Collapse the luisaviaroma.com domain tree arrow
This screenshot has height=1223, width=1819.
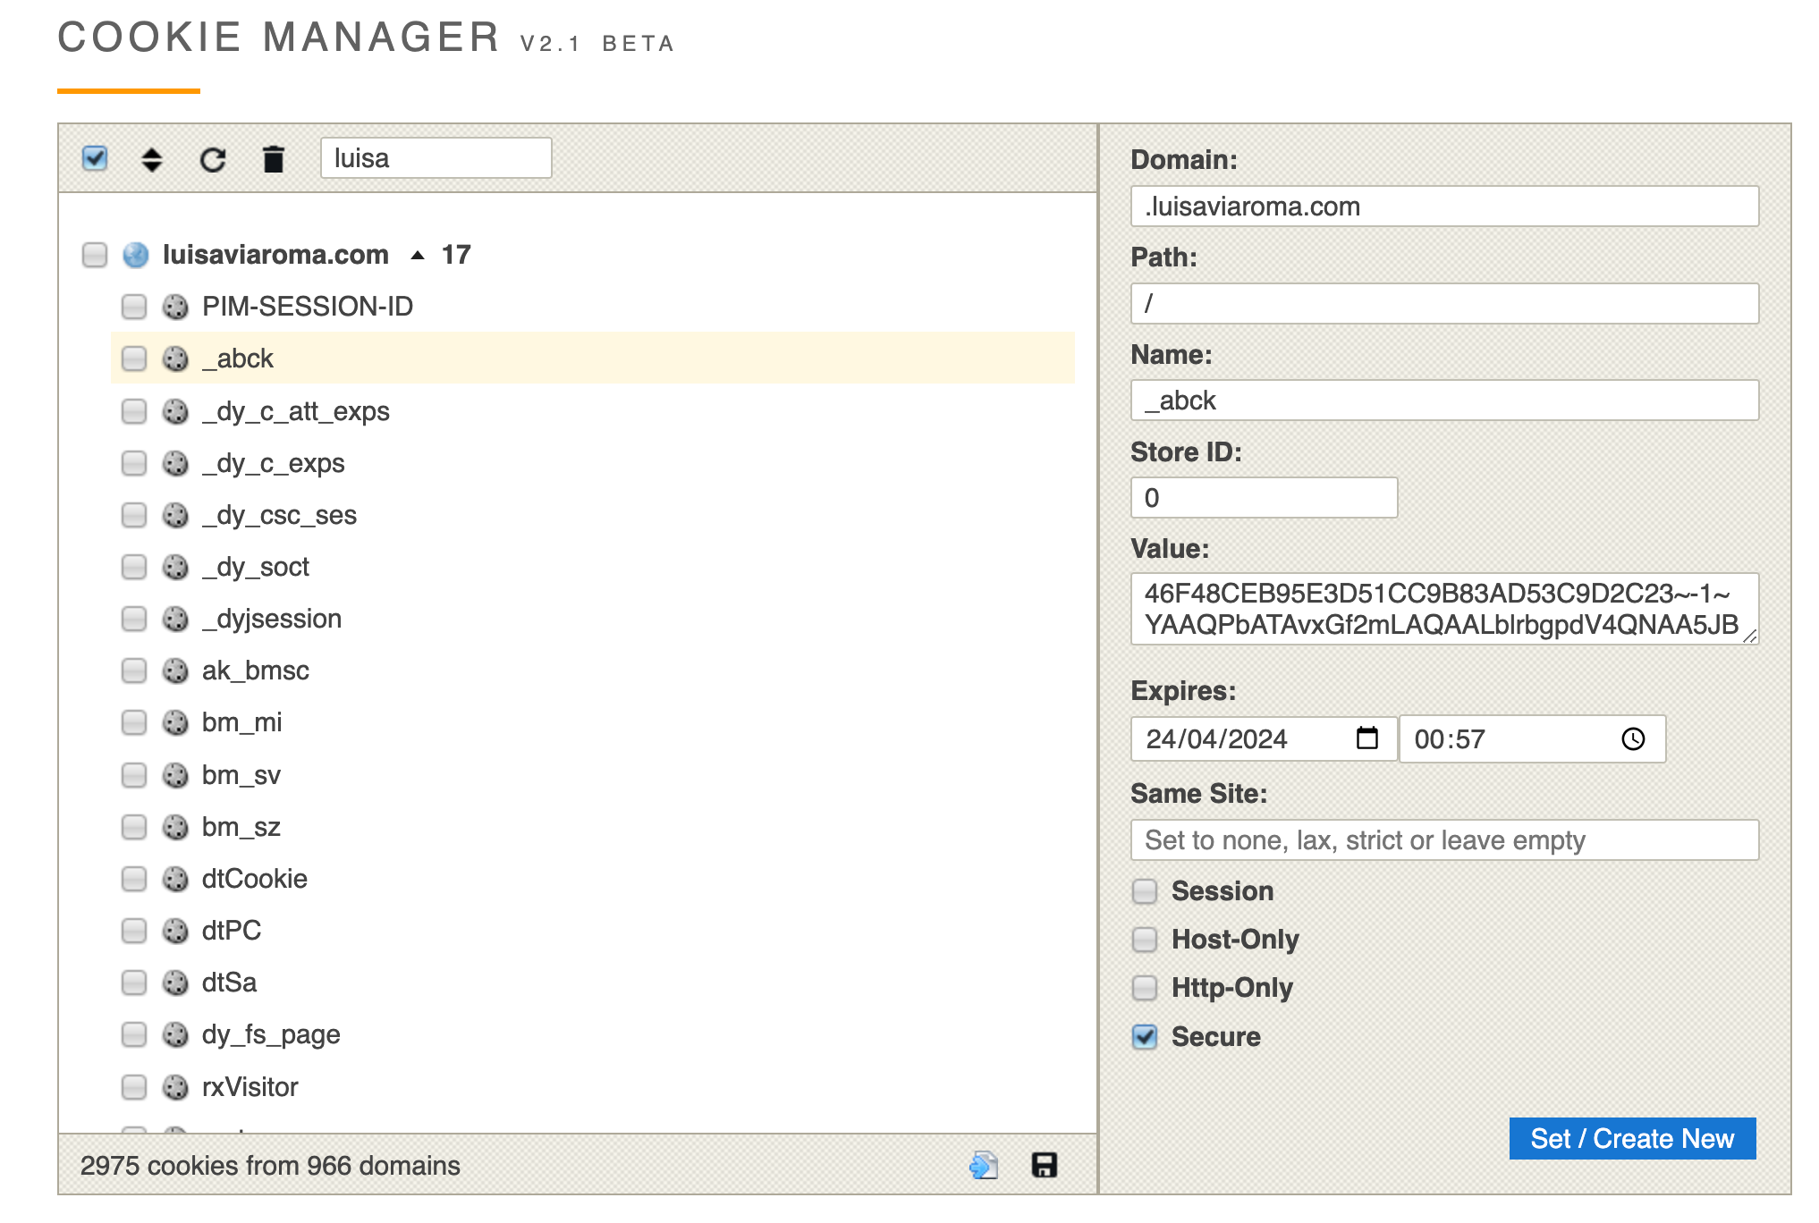[x=417, y=255]
